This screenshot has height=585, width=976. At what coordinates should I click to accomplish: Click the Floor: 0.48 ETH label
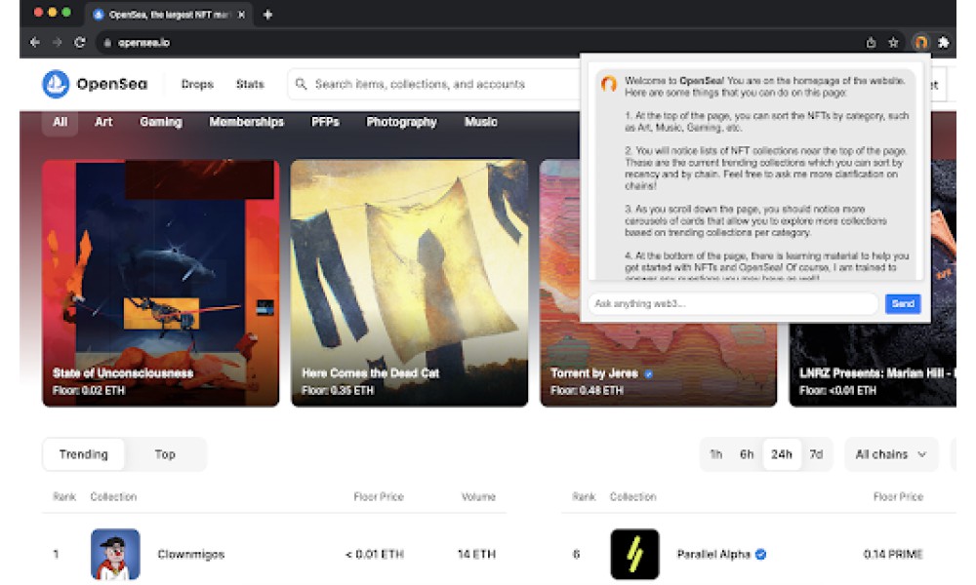[x=587, y=390]
